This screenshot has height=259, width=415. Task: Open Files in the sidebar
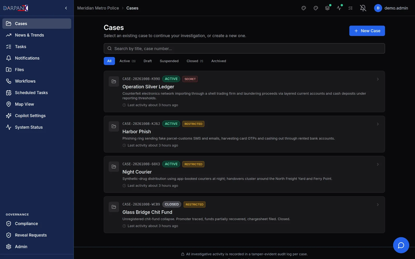click(37, 70)
